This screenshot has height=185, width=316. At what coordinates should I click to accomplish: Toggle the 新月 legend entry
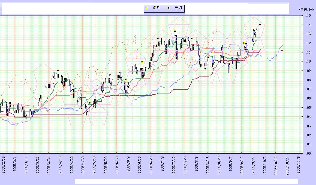178,8
